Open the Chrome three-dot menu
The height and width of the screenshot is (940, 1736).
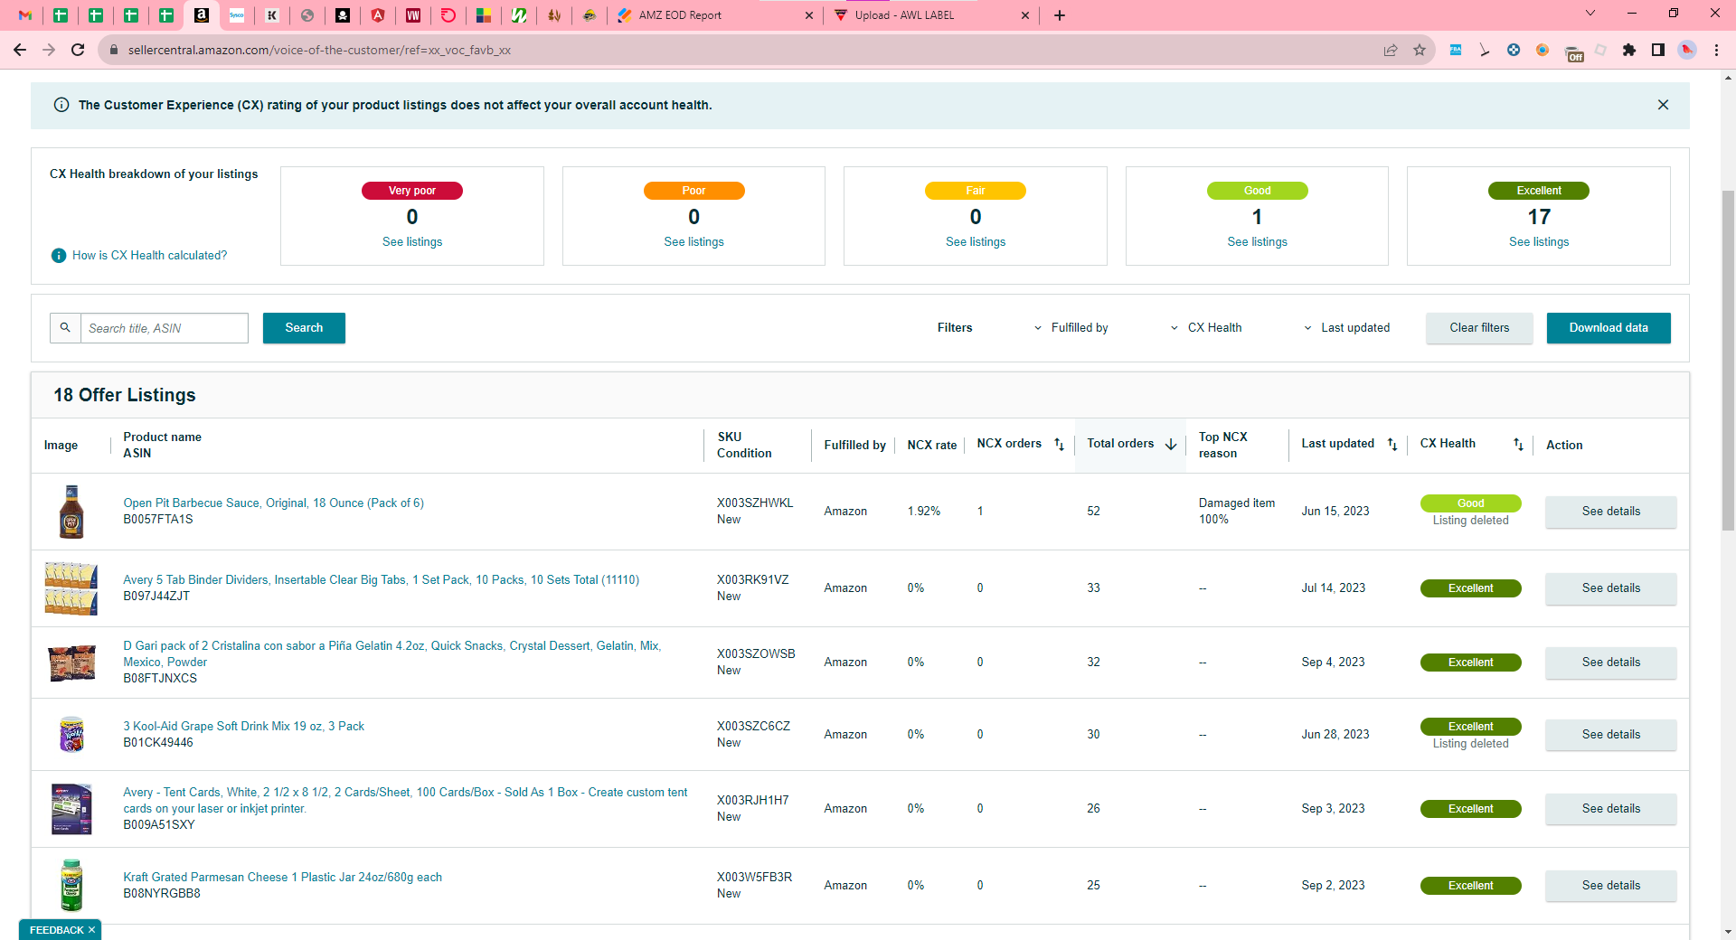pos(1716,50)
